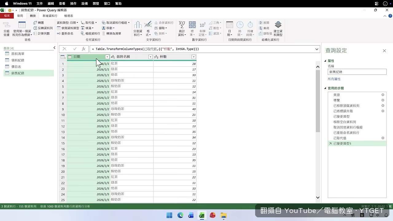This screenshot has height=221, width=393.
Task: Click the Edge icon in Windows taskbar
Action: [180, 215]
